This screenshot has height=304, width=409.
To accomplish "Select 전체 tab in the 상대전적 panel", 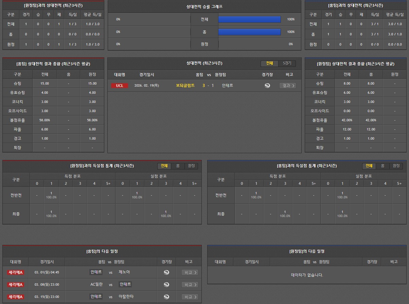I will tap(269, 64).
